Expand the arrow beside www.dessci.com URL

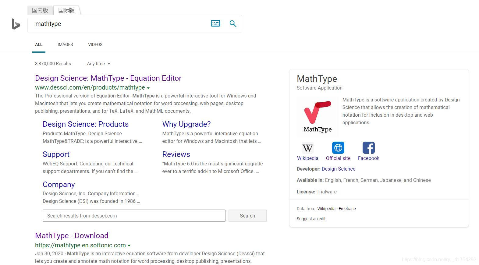pyautogui.click(x=148, y=88)
